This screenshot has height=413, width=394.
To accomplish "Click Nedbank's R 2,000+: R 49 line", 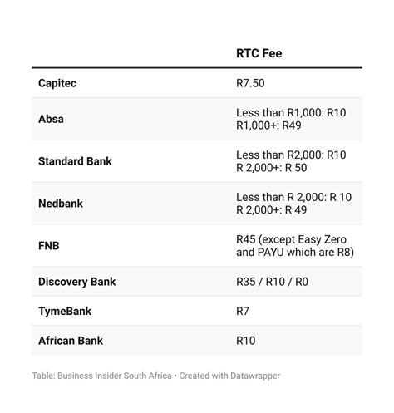I will tap(271, 210).
